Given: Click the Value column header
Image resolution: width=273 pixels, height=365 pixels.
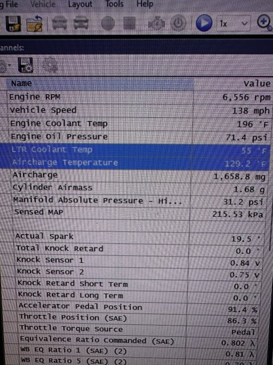Looking at the screenshot, I should pyautogui.click(x=233, y=84).
